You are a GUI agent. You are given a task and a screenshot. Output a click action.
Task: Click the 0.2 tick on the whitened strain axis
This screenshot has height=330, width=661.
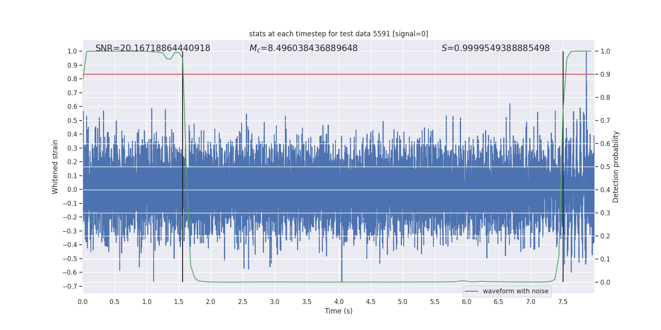(x=72, y=162)
